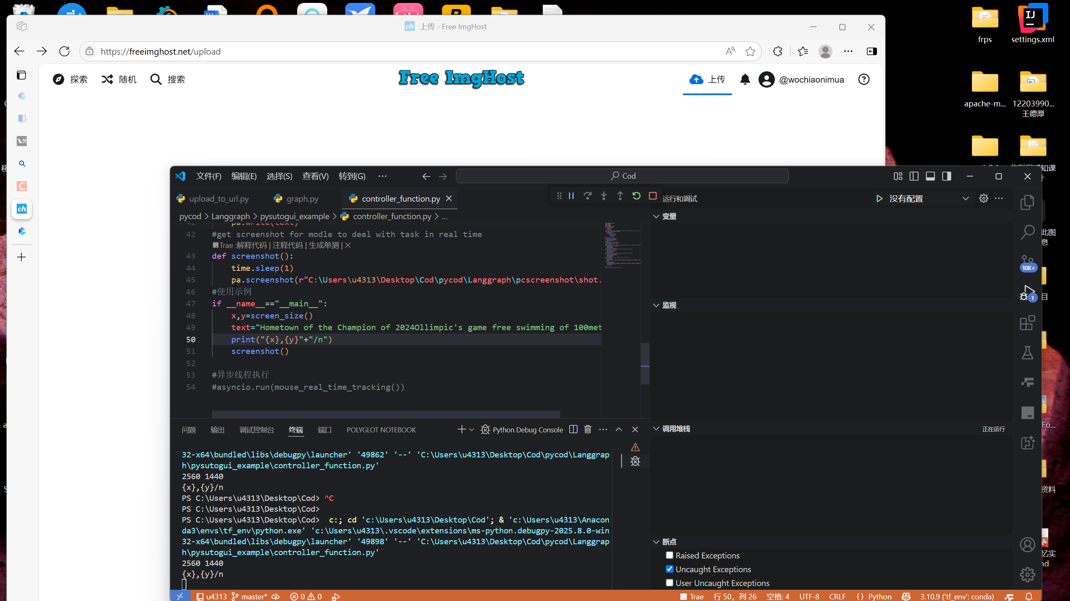Open the Explorer view in VS Code activity bar
The image size is (1070, 601).
1027,202
